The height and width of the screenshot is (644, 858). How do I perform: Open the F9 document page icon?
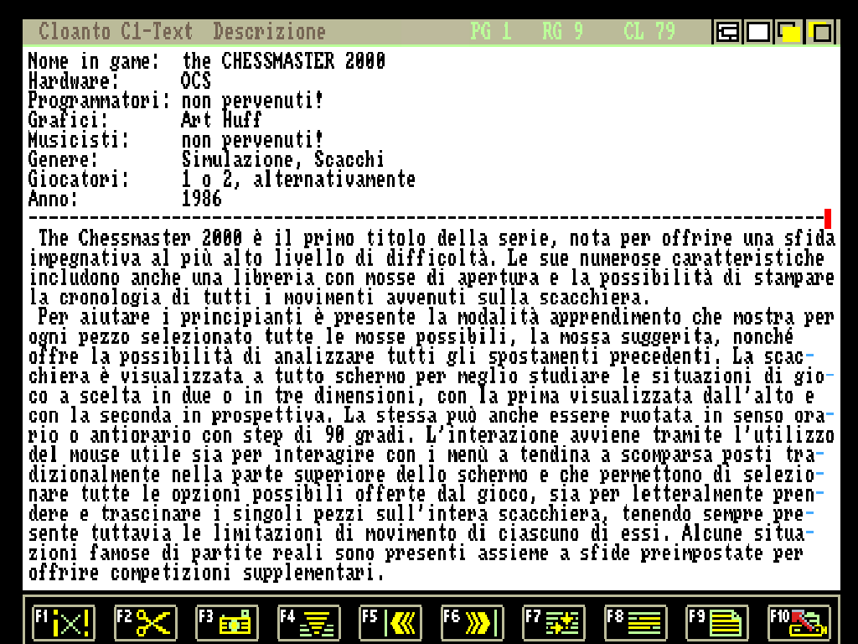(717, 623)
